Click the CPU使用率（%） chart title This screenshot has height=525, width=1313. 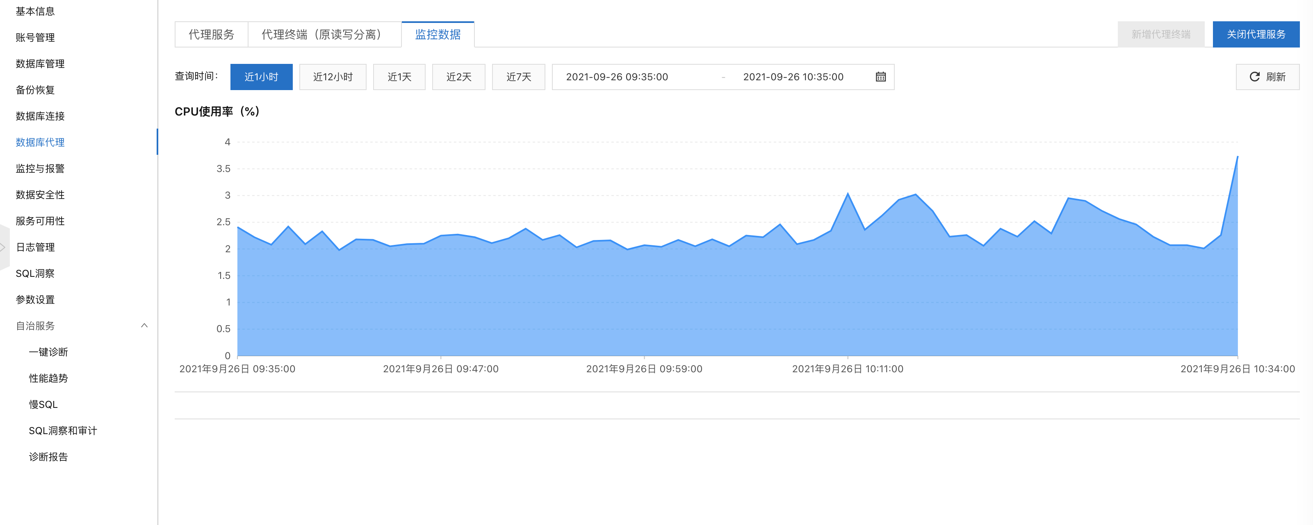217,111
